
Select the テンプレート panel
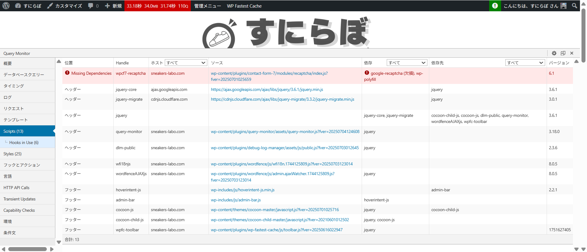click(28, 120)
